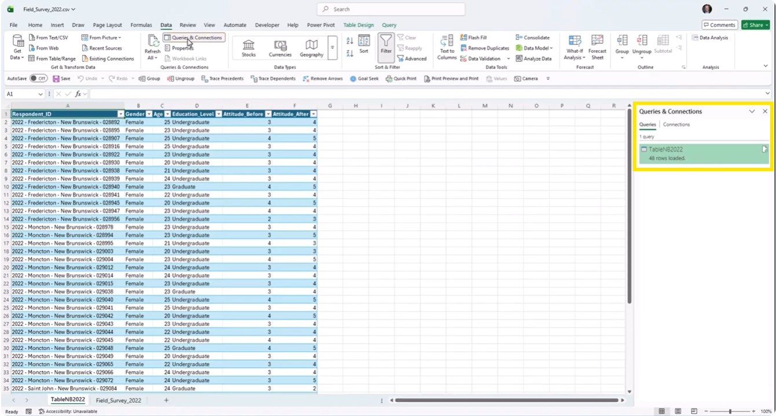This screenshot has width=776, height=416.
Task: Open the Sort dialog
Action: [364, 45]
